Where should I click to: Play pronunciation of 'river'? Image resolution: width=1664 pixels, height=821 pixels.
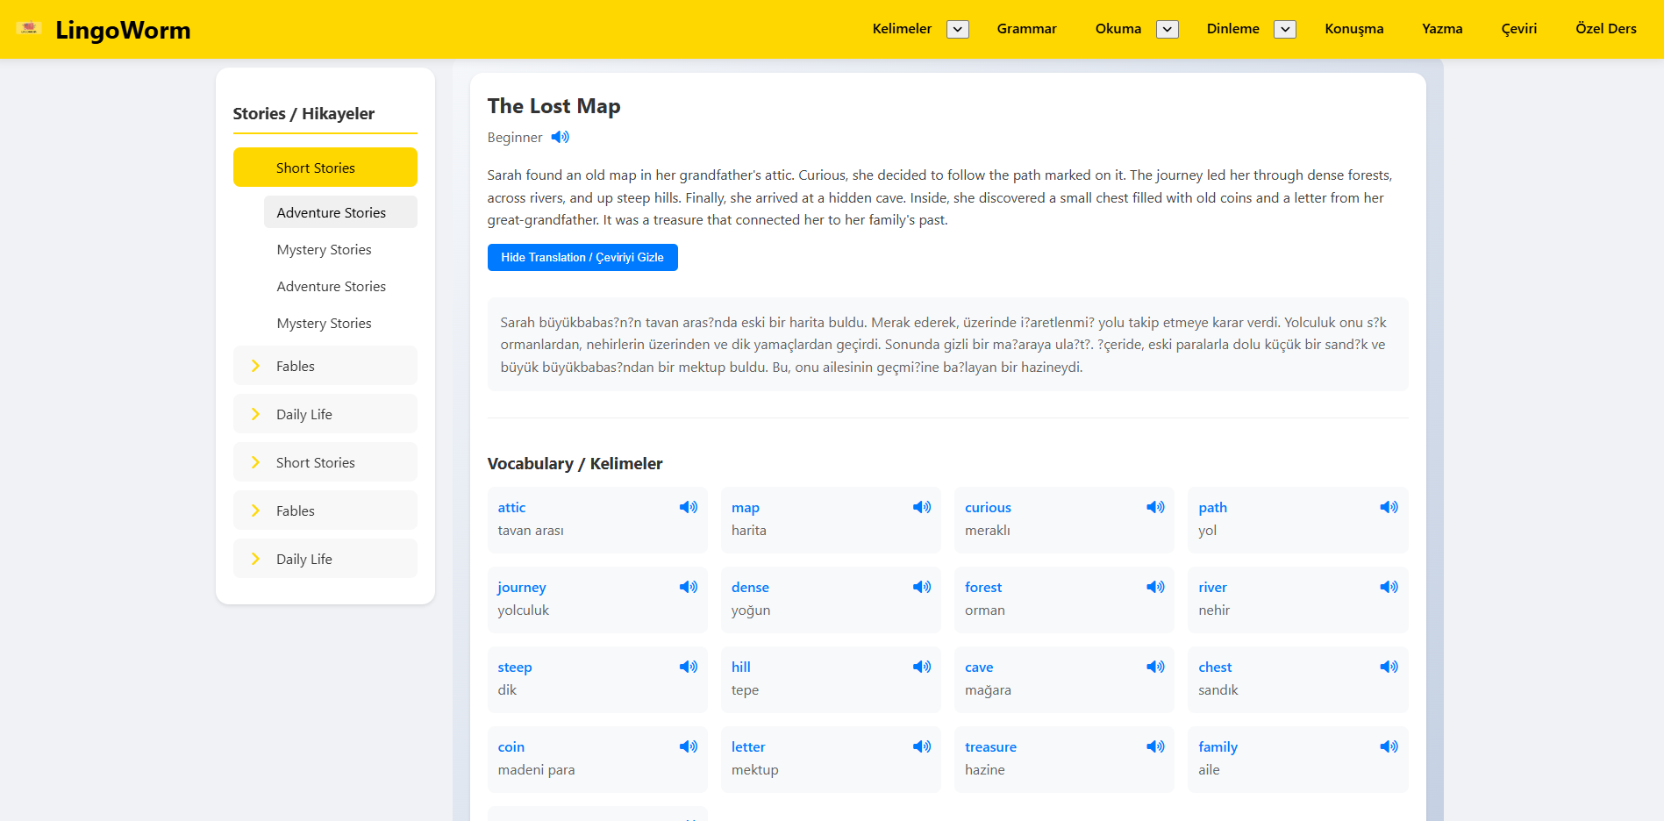[x=1389, y=587]
